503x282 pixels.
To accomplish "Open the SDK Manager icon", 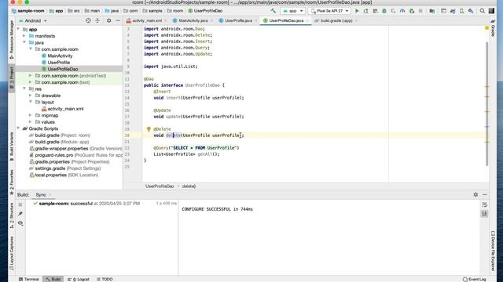I will (x=471, y=11).
